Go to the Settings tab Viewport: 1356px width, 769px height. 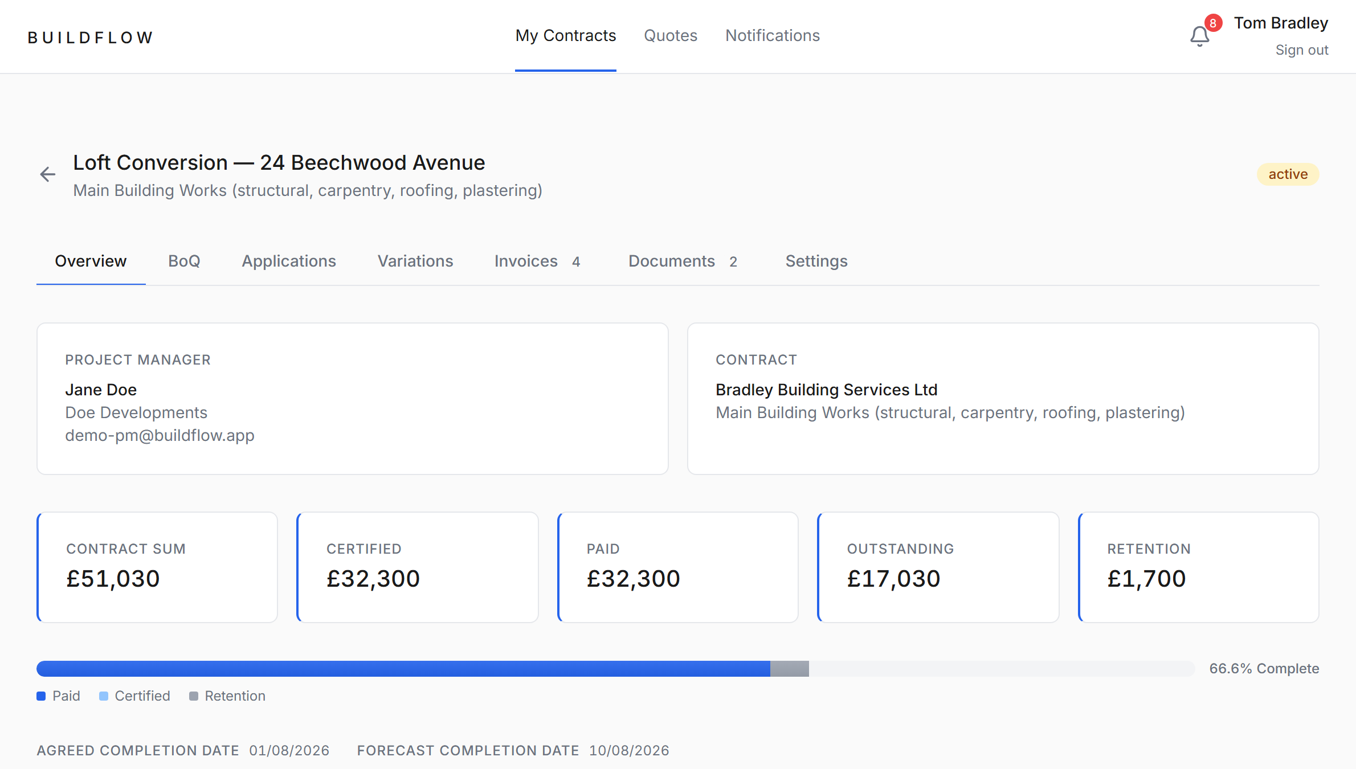[816, 261]
